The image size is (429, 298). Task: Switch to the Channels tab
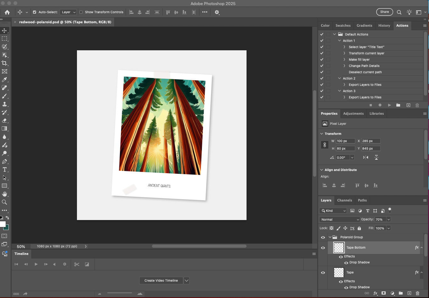(x=345, y=200)
